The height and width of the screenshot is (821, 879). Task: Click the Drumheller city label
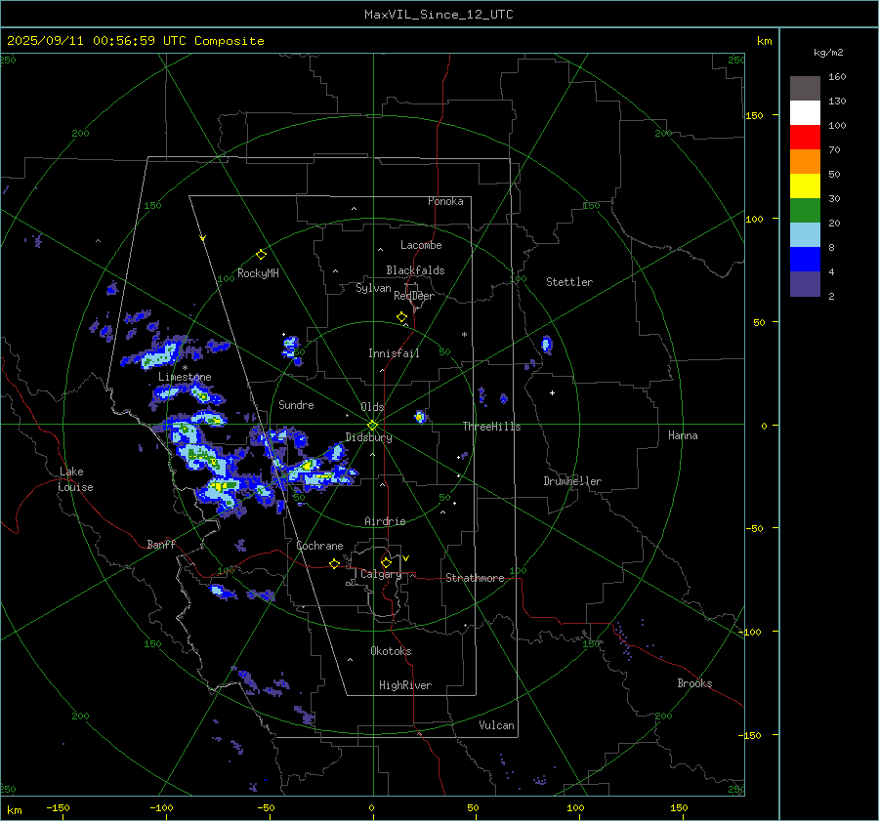pyautogui.click(x=572, y=481)
